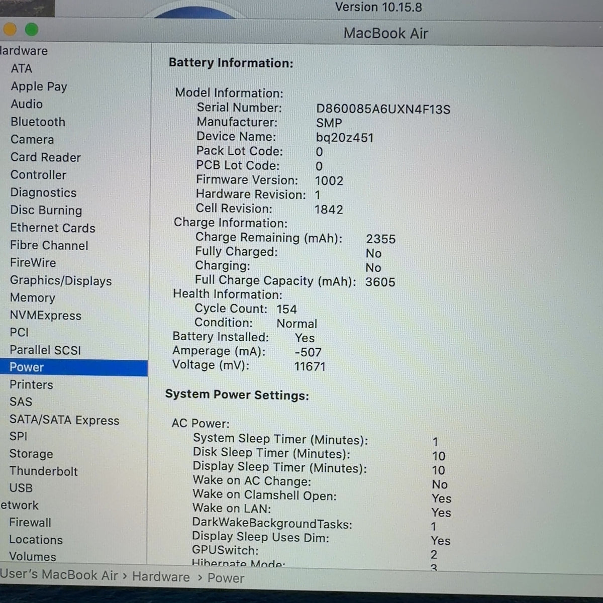Open FireWire section
Viewport: 603px width, 603px height.
tap(33, 262)
